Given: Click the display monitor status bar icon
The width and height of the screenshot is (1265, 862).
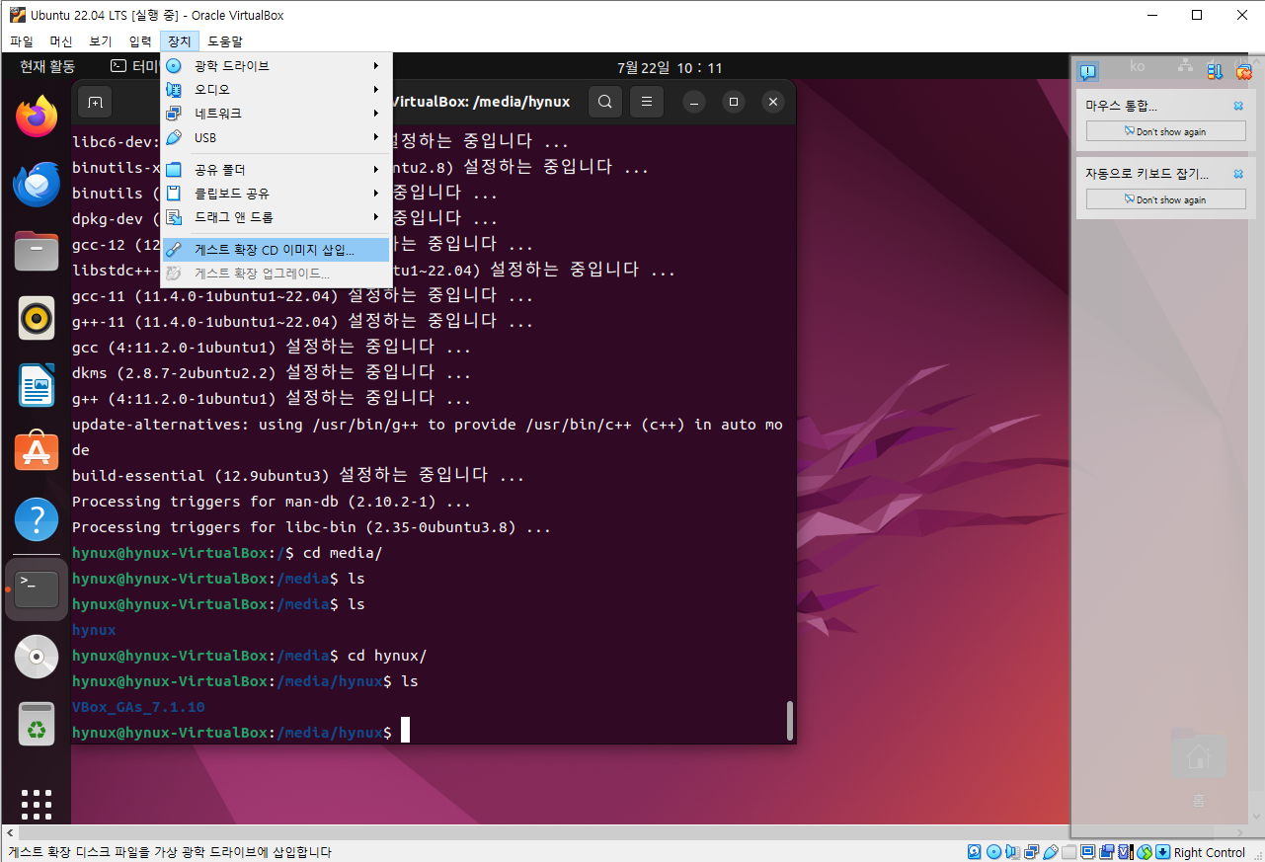Looking at the screenshot, I should click(1087, 852).
